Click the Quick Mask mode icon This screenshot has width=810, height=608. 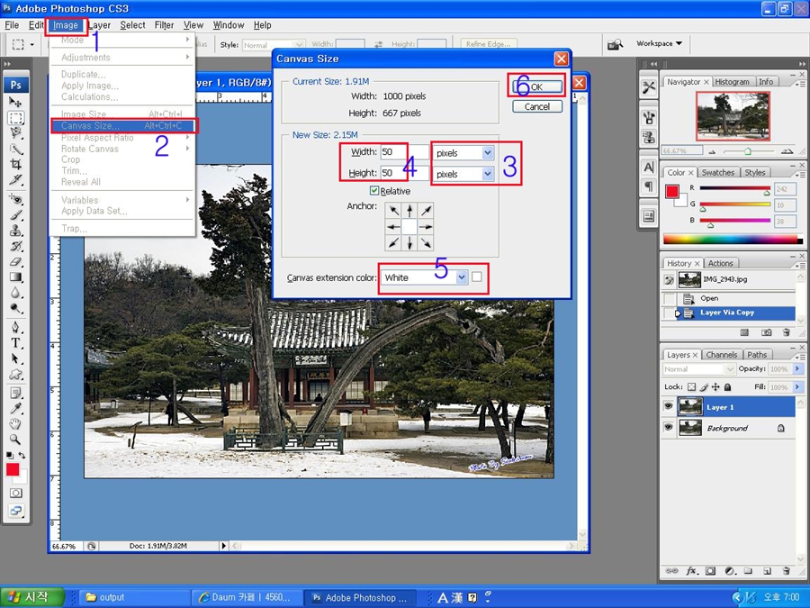[16, 494]
